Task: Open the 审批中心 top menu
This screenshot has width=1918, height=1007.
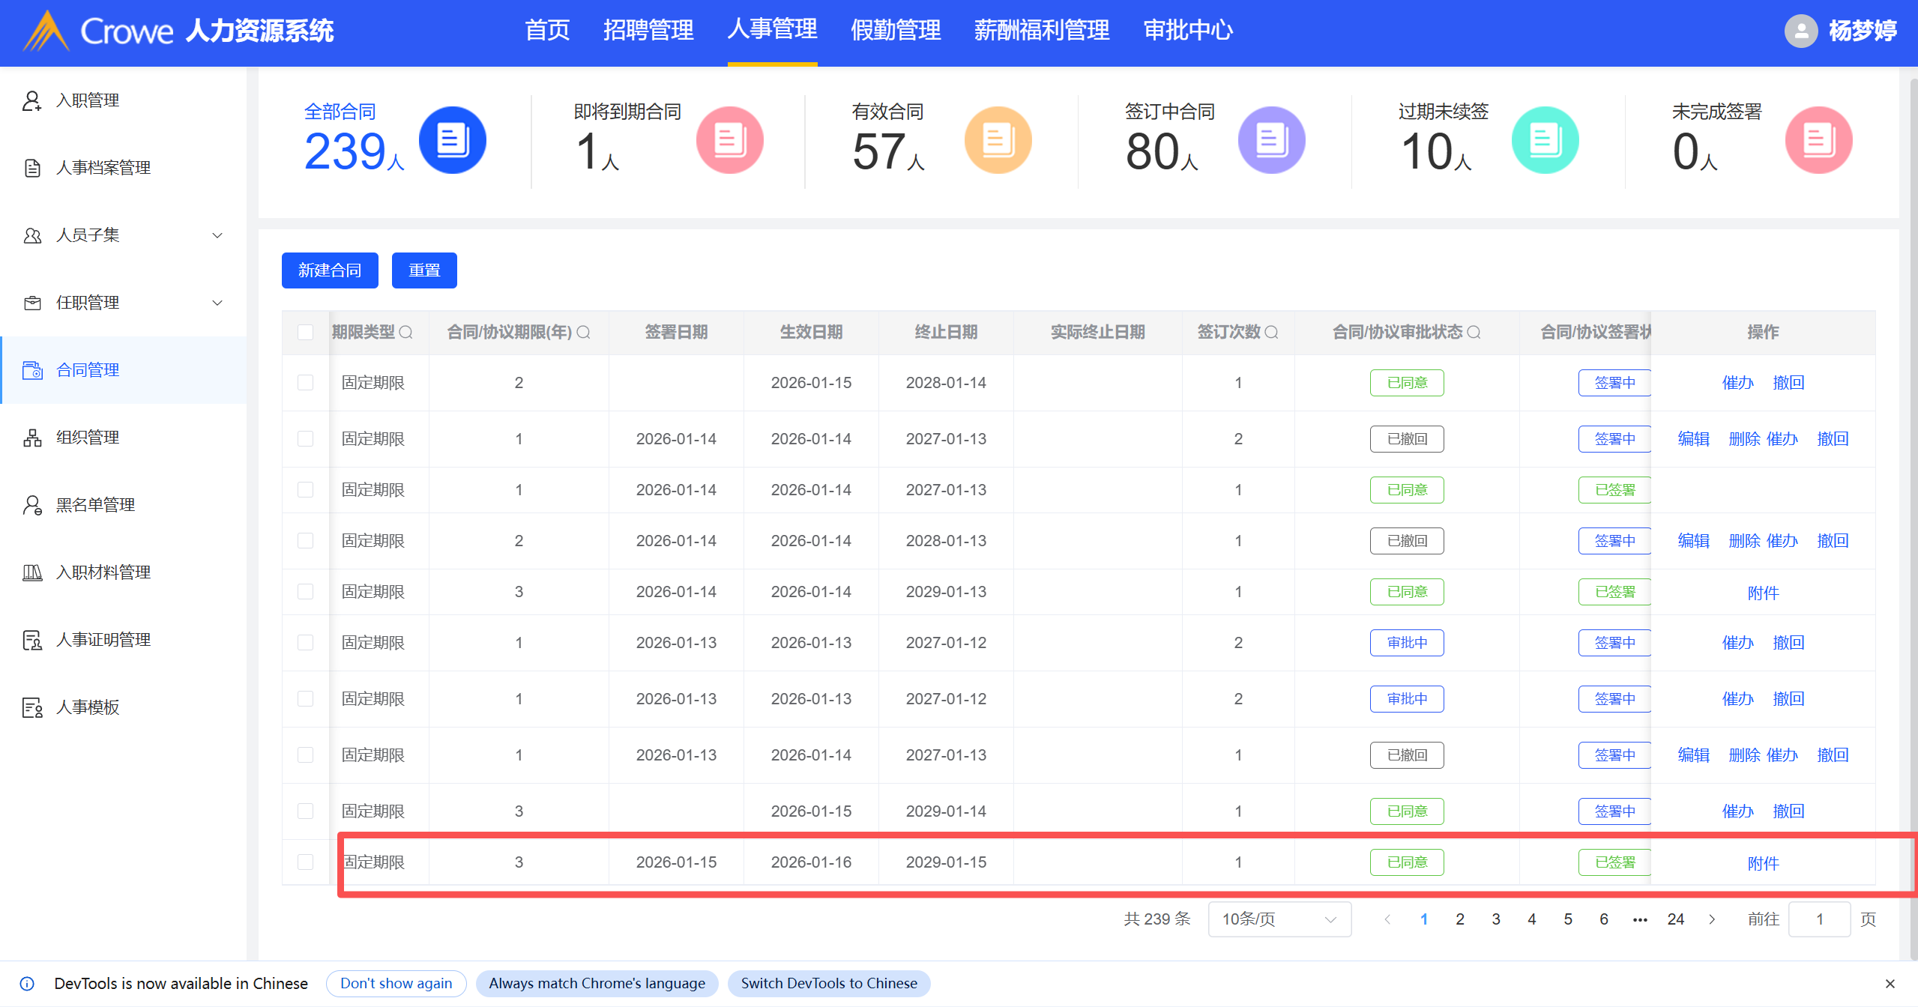Action: tap(1187, 31)
